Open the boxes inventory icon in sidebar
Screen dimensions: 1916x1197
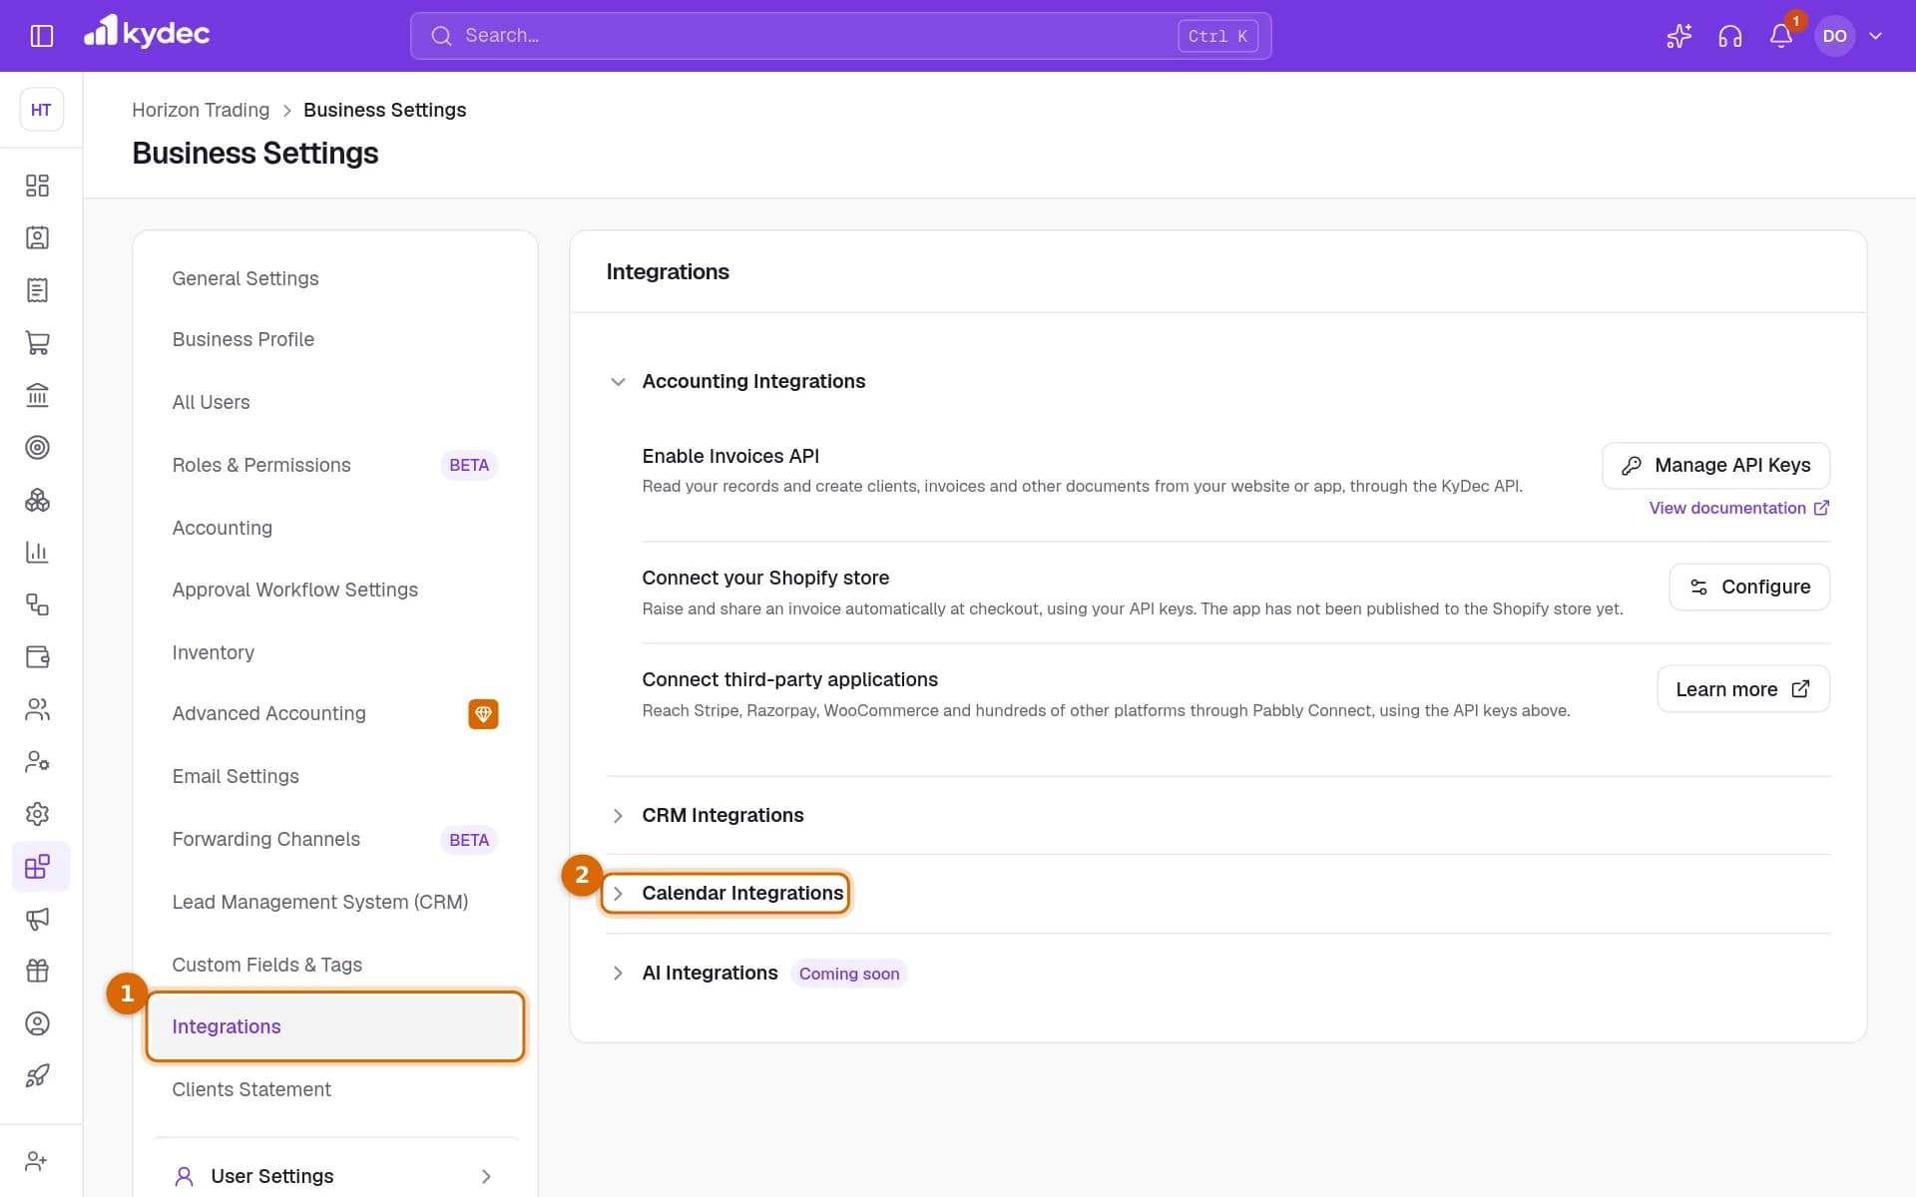tap(37, 500)
